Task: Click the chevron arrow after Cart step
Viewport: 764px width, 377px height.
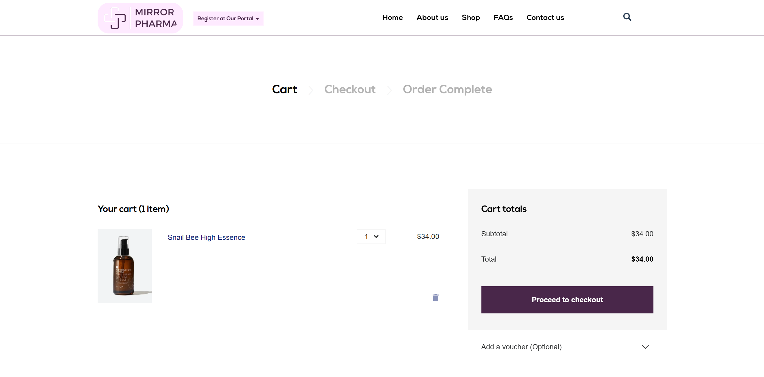Action: click(311, 90)
